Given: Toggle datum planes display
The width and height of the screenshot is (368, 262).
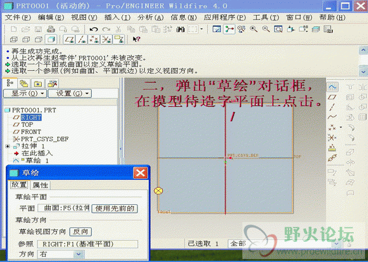Looking at the screenshot, I should [x=70, y=39].
